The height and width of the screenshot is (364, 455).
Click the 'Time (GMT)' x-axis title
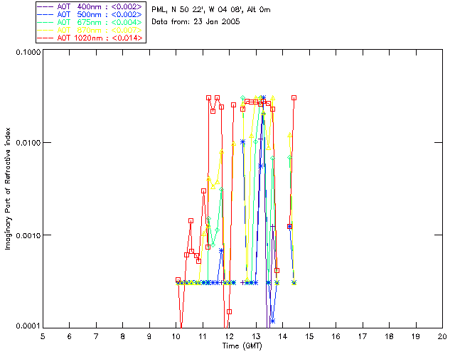[242, 345]
